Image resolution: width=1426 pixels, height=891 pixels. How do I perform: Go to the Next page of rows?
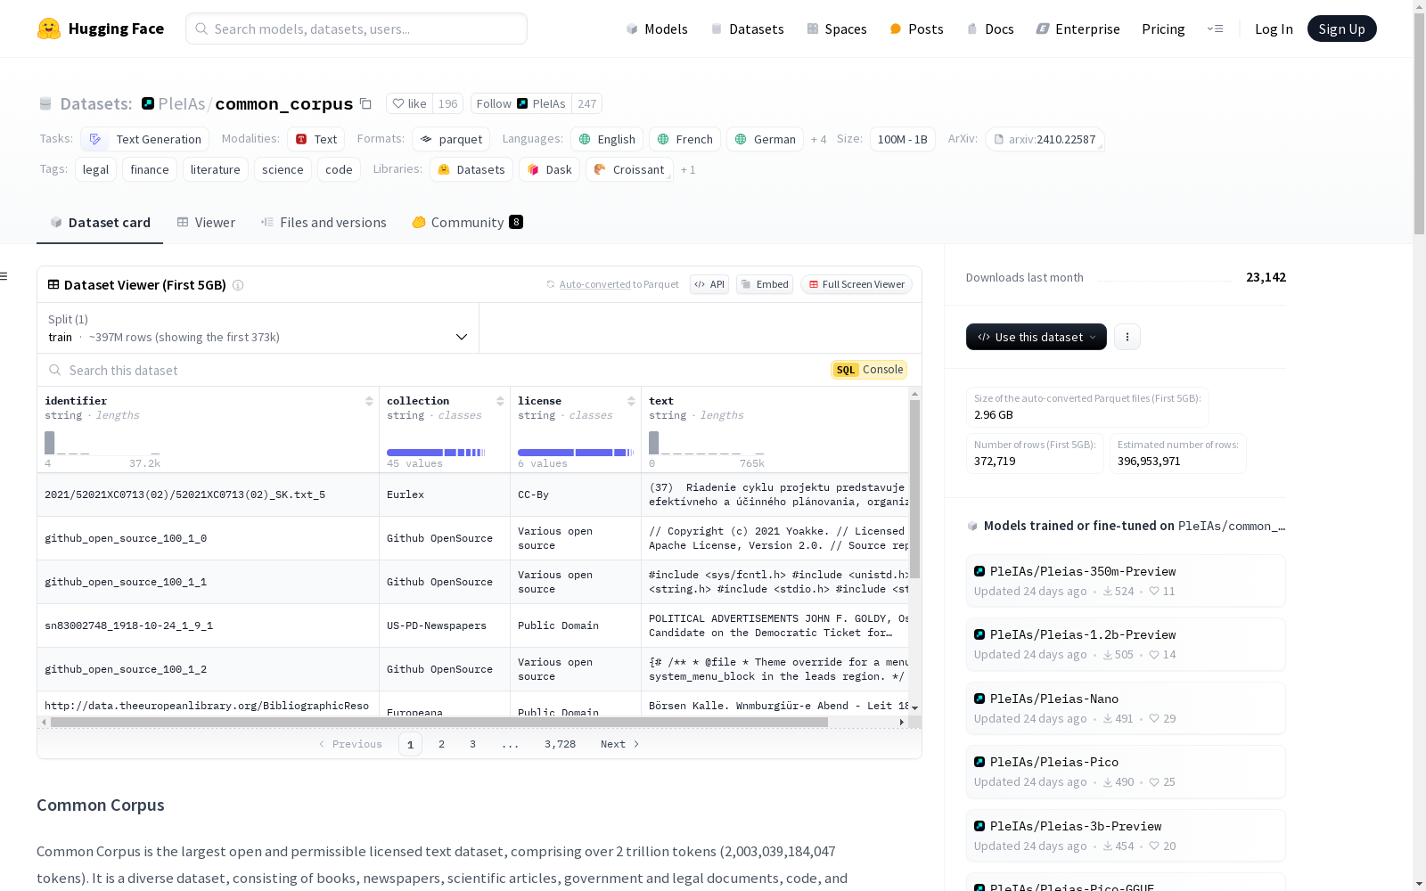pyautogui.click(x=620, y=744)
